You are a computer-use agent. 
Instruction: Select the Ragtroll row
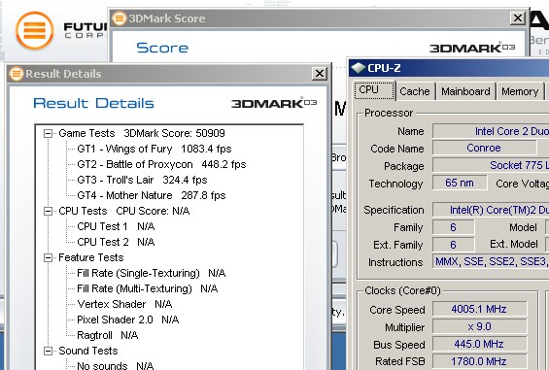tap(108, 335)
